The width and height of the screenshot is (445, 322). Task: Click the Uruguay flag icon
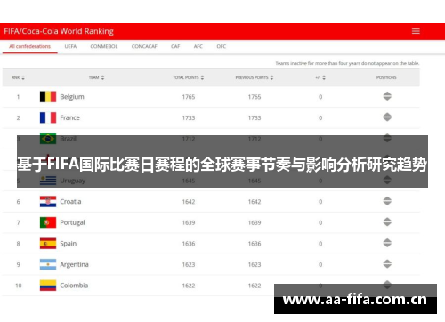[x=48, y=181]
